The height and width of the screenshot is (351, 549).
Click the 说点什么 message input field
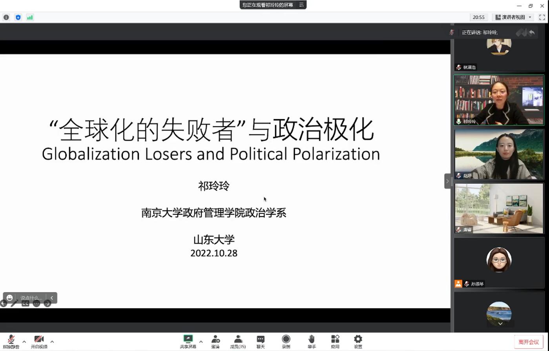(31, 298)
